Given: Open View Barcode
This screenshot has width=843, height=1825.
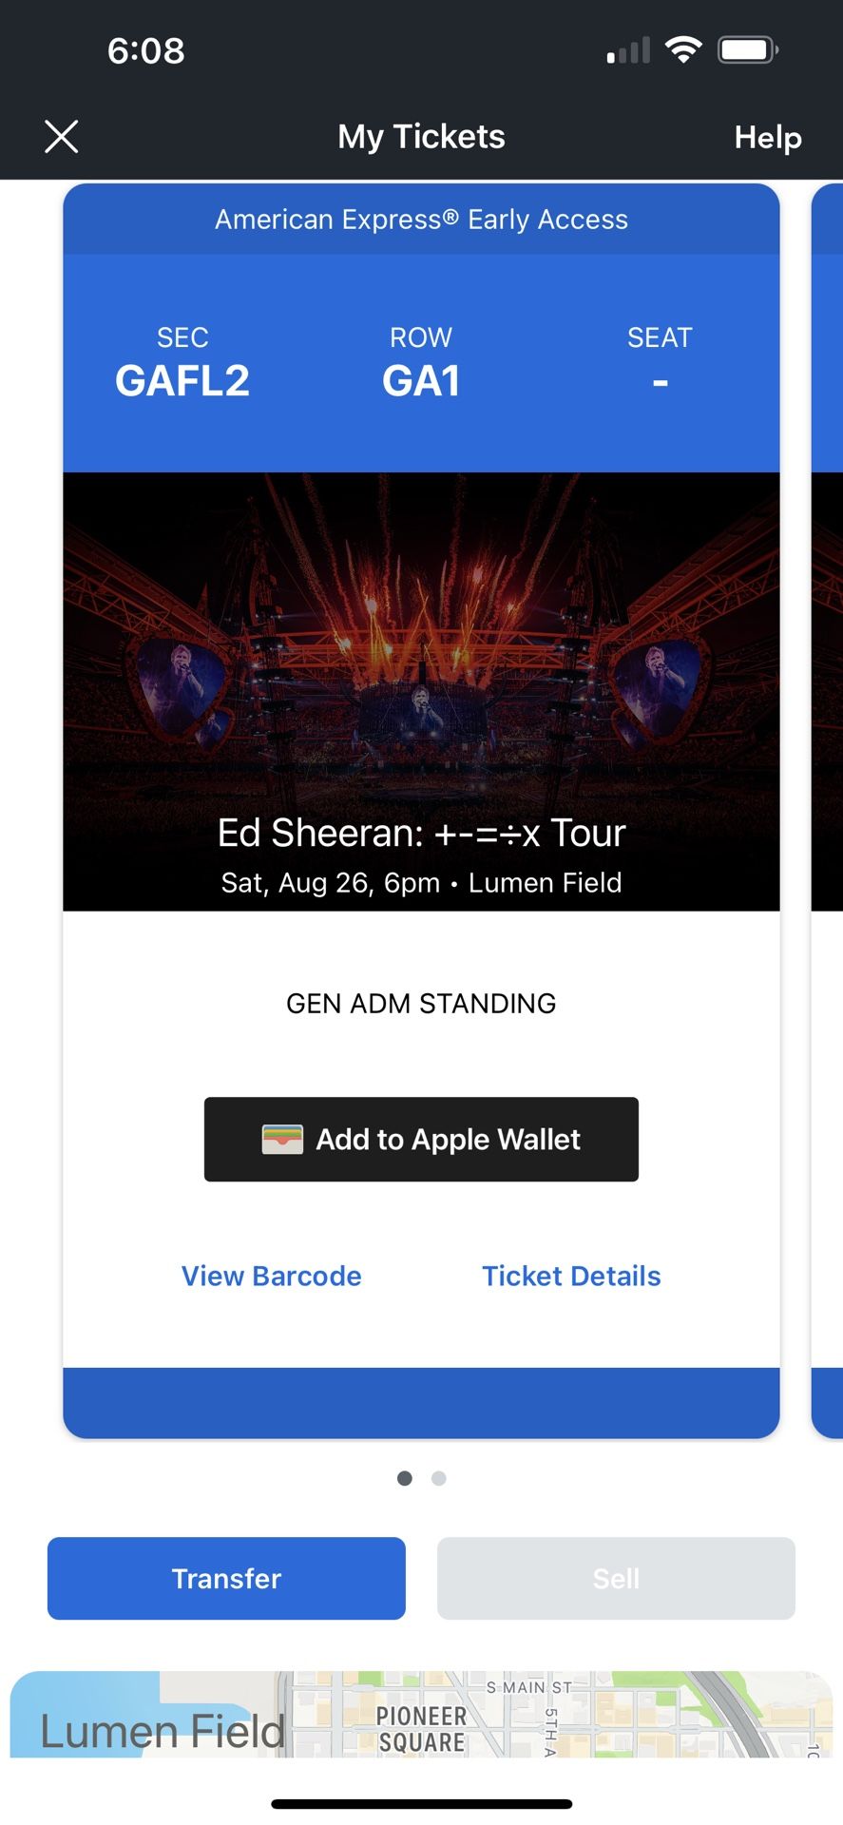Looking at the screenshot, I should 271,1276.
